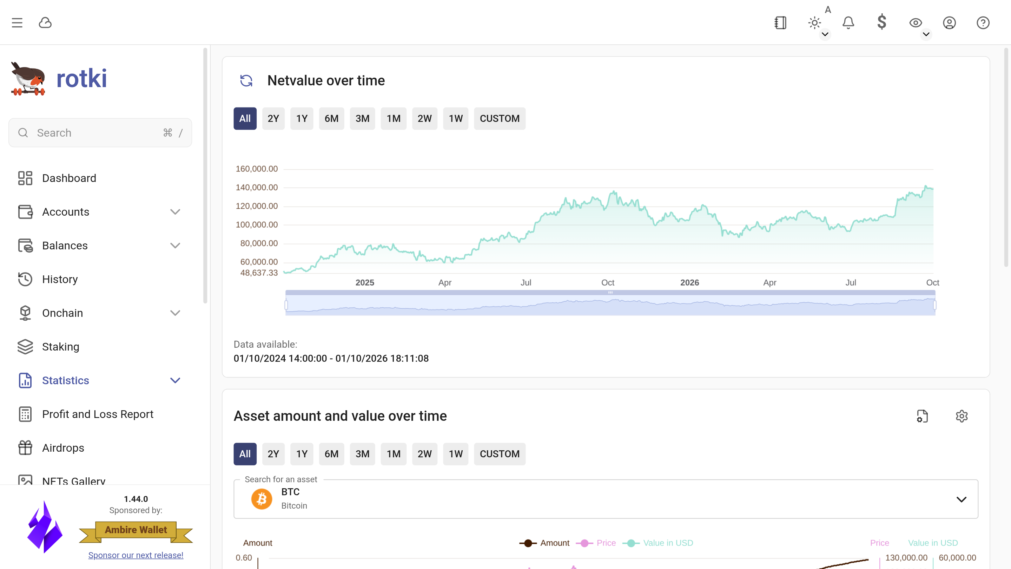Collapse the Statistics sidebar submenu chevron
Viewport: 1011px width, 569px height.
(175, 380)
